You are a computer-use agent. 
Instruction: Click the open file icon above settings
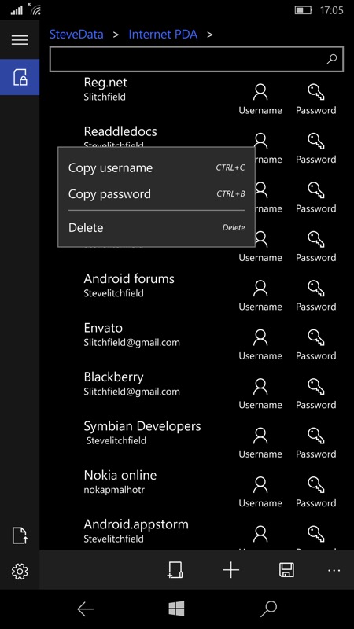coord(20,535)
